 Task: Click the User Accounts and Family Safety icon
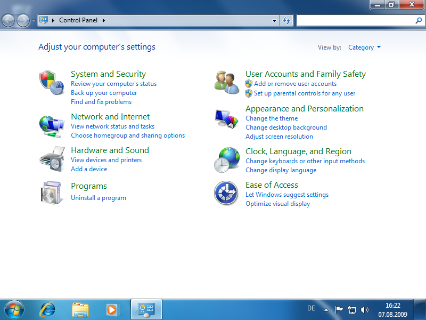coord(226,83)
